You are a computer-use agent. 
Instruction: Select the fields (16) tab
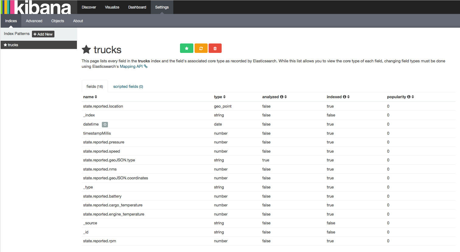pos(95,87)
